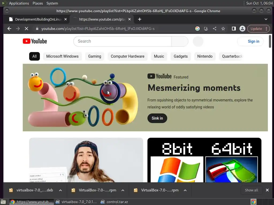The image size is (274, 205).
Task: Click the Mesmerizing moments banner artwork
Action: point(83,97)
